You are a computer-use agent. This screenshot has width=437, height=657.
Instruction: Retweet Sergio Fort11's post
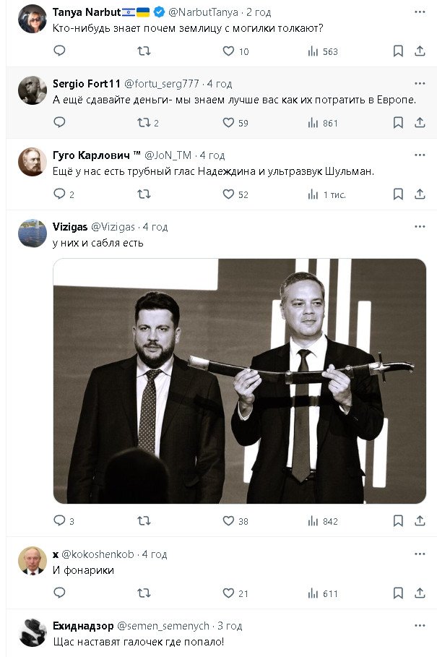tap(144, 123)
